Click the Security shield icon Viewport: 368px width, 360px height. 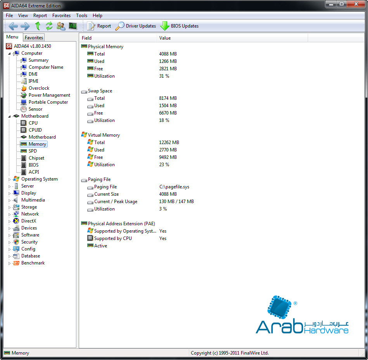point(16,242)
